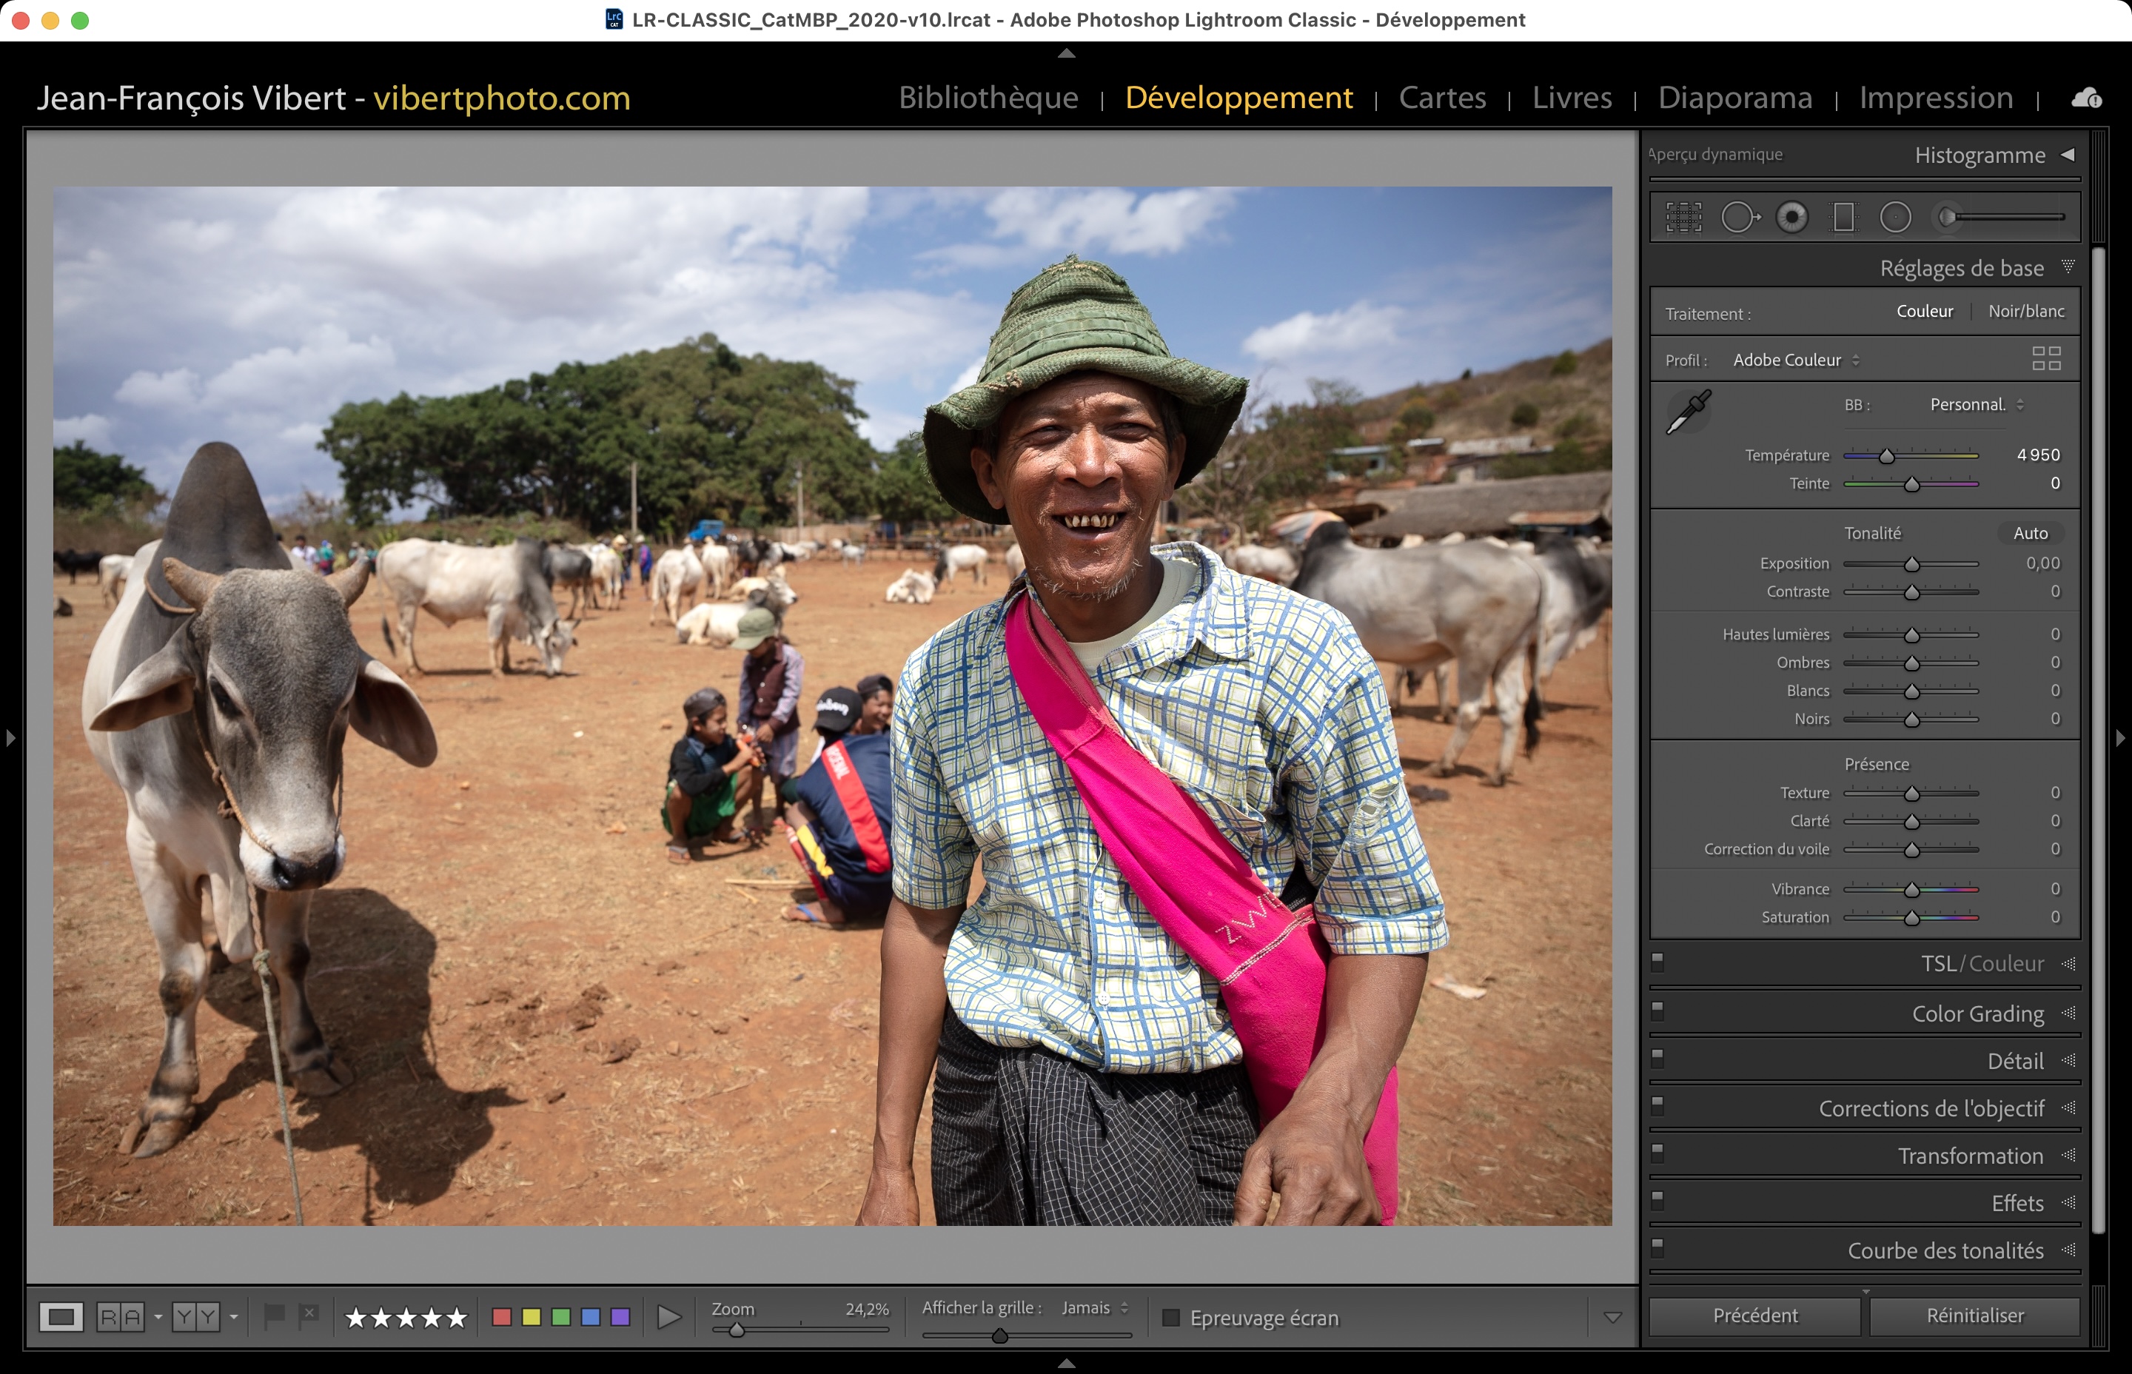
Task: Open the BB Personnal. dropdown
Action: (1976, 405)
